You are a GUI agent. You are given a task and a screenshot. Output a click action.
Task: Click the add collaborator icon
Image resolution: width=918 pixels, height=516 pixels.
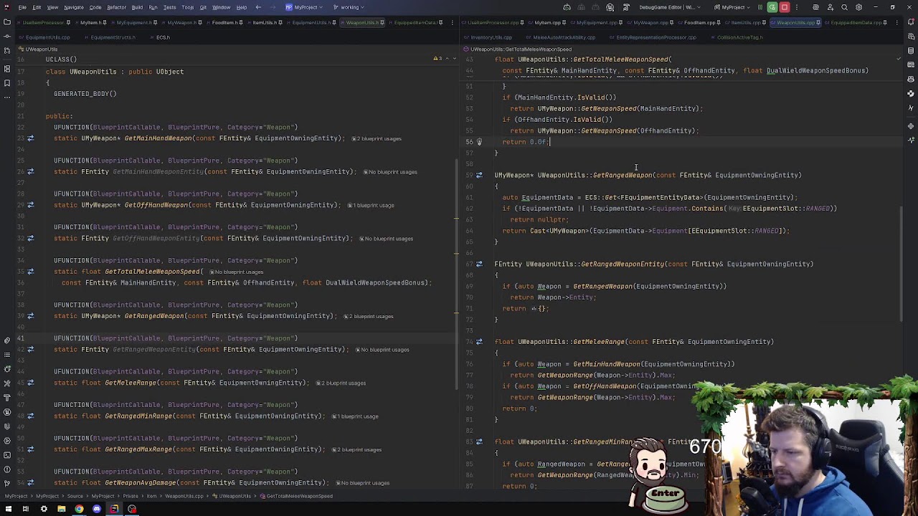[830, 7]
